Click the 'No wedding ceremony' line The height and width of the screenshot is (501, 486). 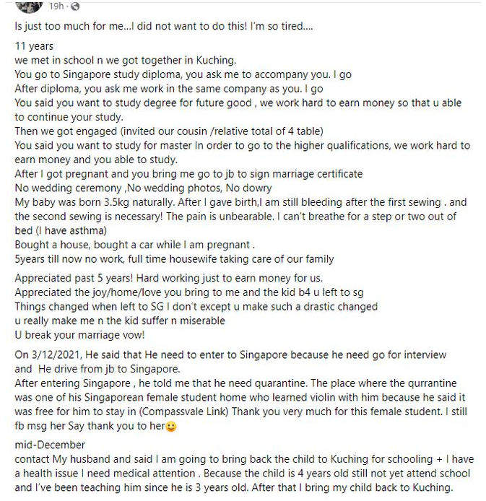pos(143,188)
